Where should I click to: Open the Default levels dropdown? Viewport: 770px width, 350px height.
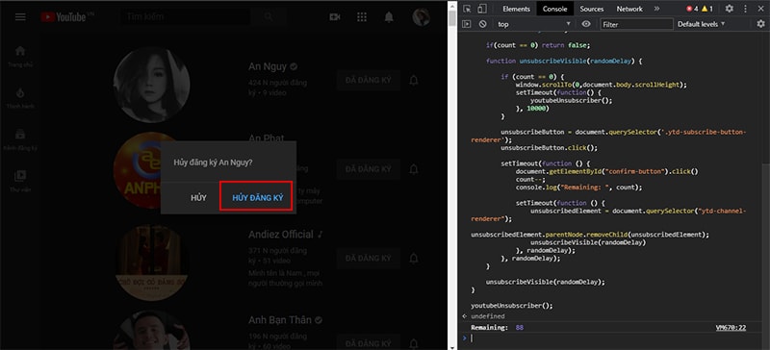tap(701, 24)
